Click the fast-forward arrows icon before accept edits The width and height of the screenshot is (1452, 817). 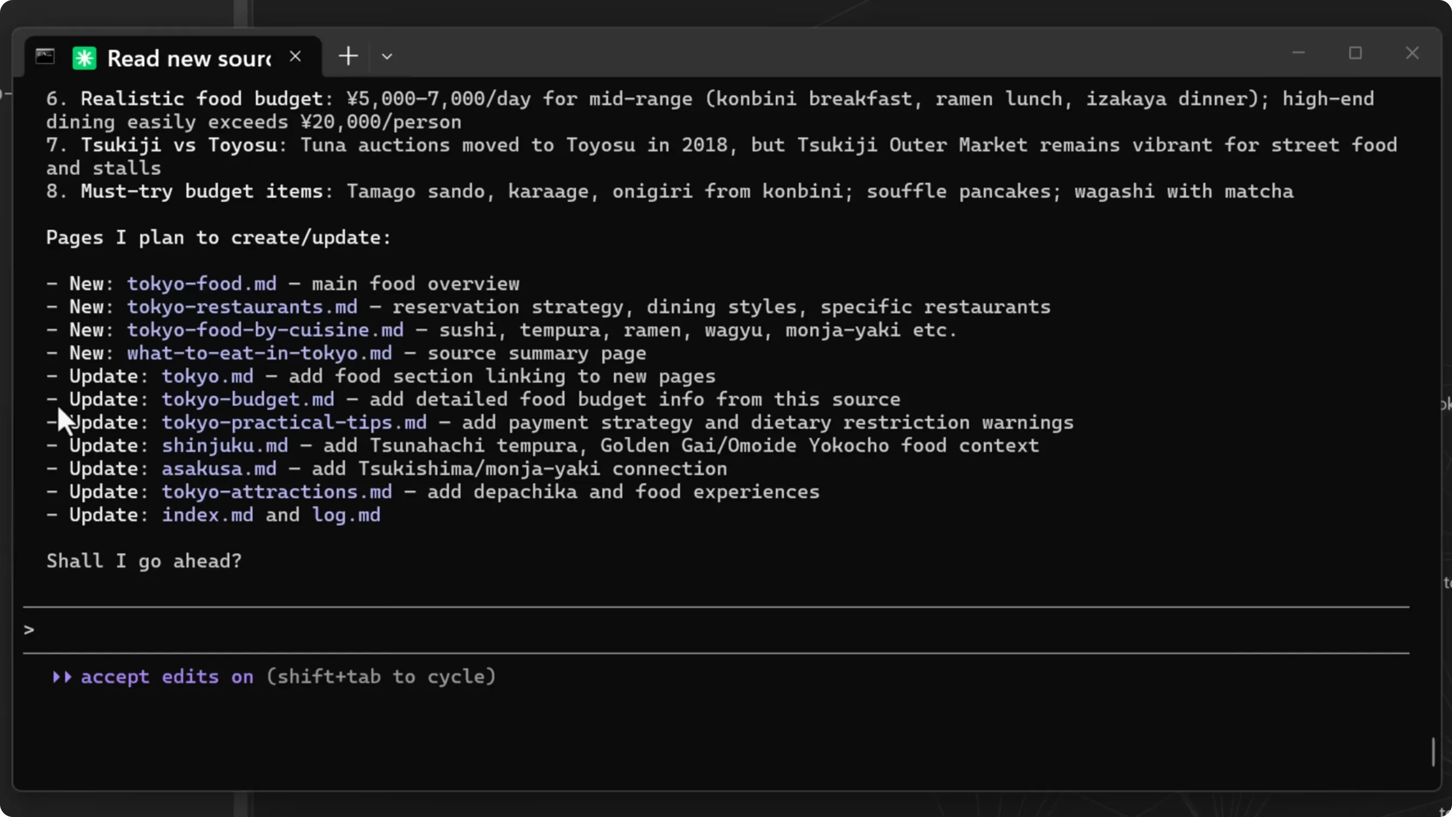[x=62, y=677]
